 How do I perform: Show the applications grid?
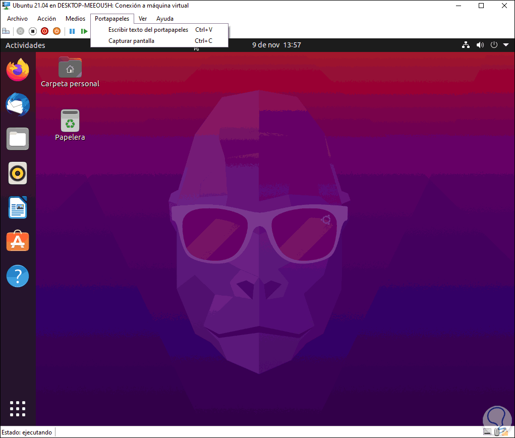pyautogui.click(x=18, y=409)
